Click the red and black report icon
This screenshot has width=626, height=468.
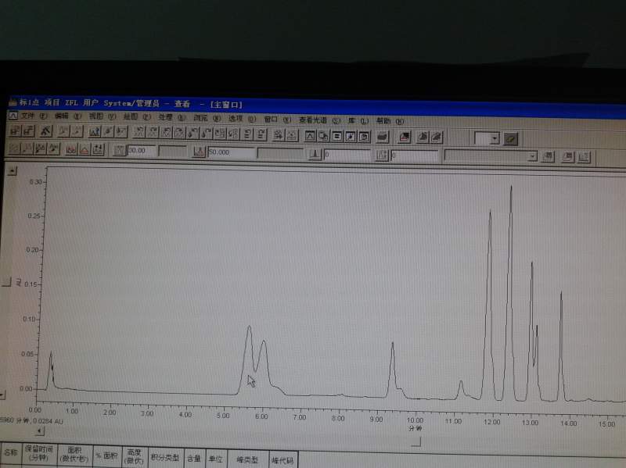coord(405,138)
